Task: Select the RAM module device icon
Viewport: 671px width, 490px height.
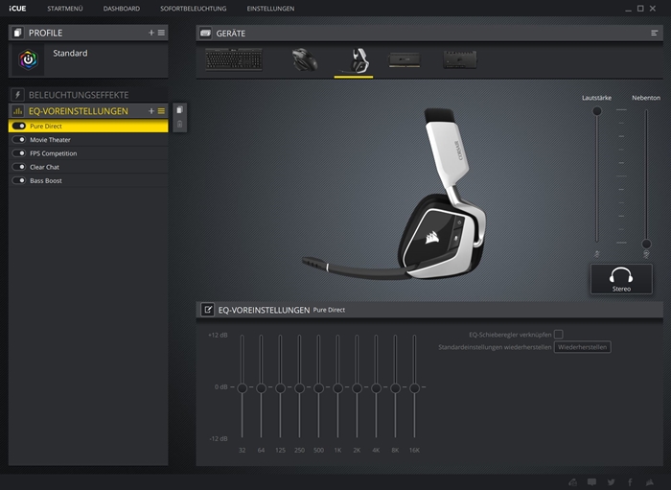Action: point(405,59)
